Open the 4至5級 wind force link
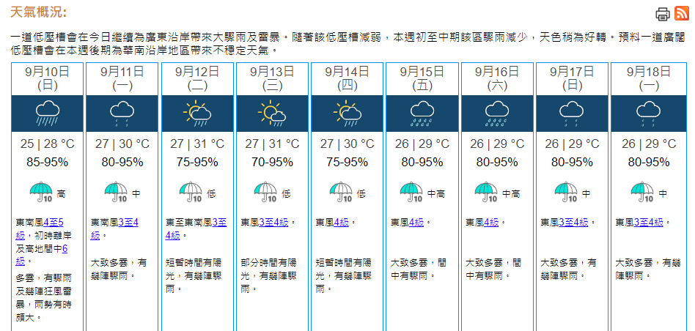 pyautogui.click(x=54, y=222)
